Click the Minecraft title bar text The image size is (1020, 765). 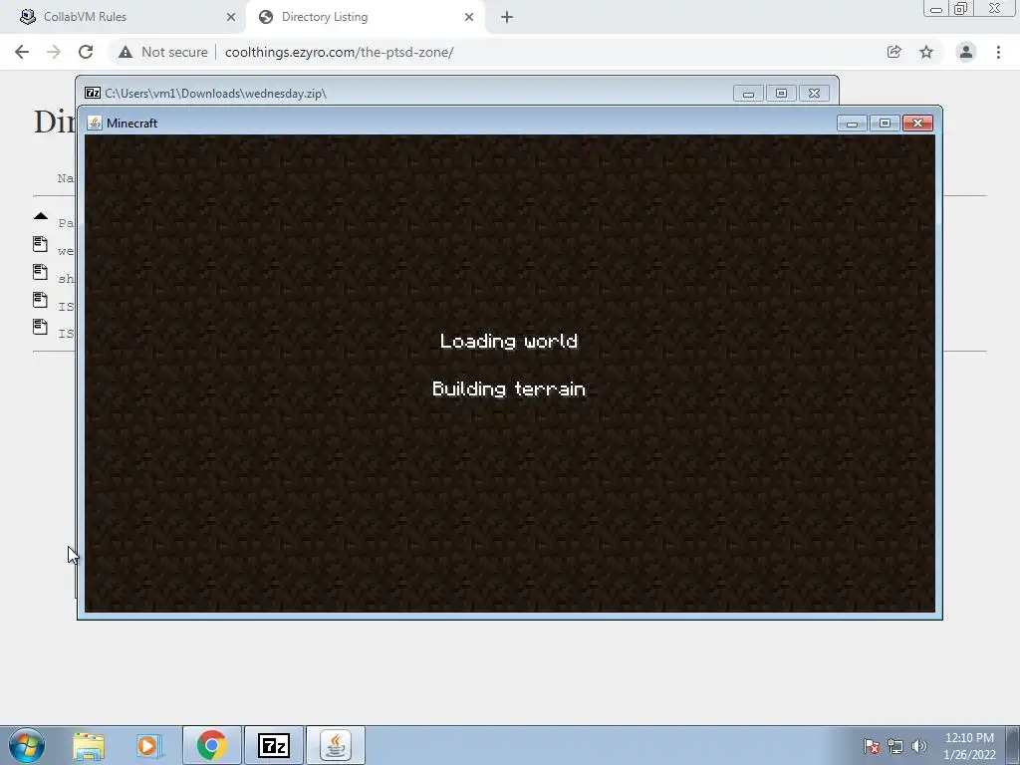[132, 123]
